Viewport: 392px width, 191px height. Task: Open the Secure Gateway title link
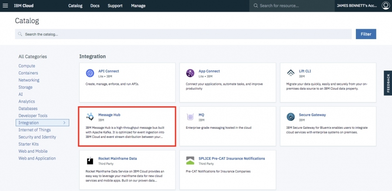312,115
